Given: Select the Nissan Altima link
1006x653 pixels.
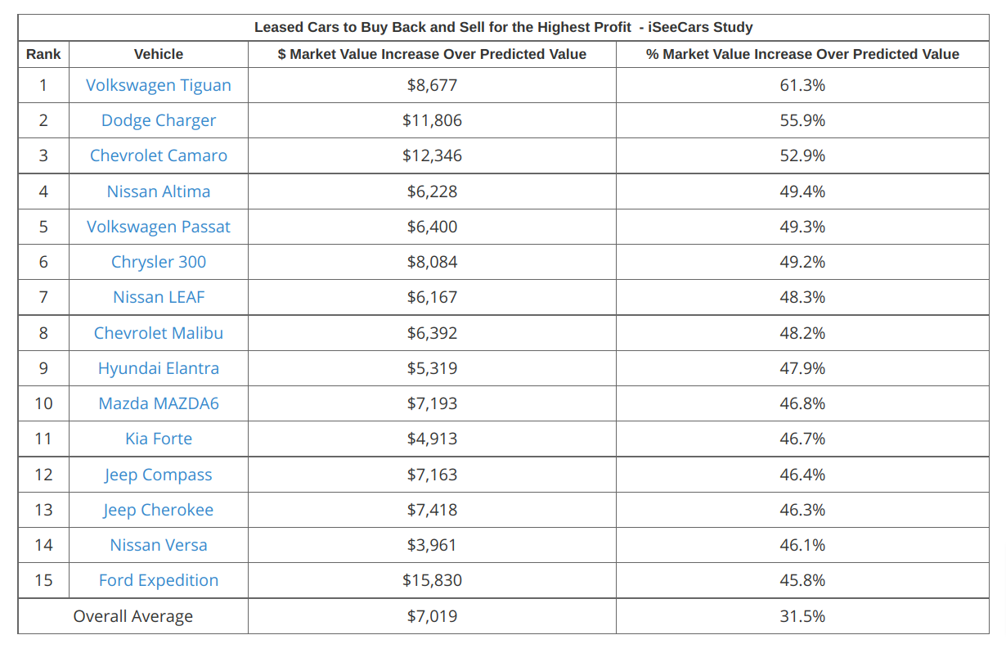Looking at the screenshot, I should [x=159, y=191].
